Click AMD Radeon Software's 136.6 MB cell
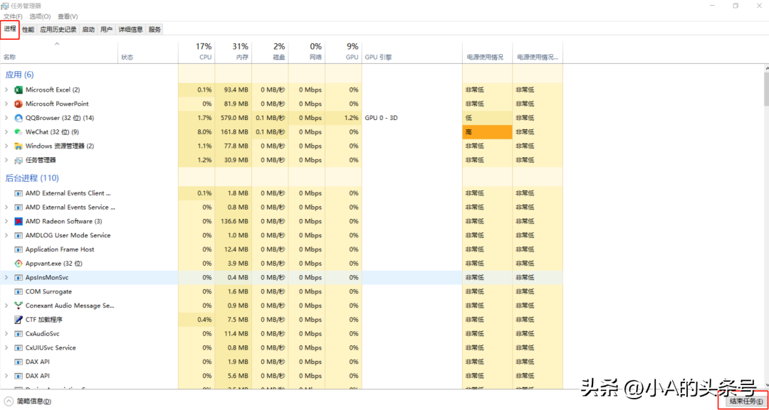Viewport: 769px width, 410px height. [x=234, y=221]
